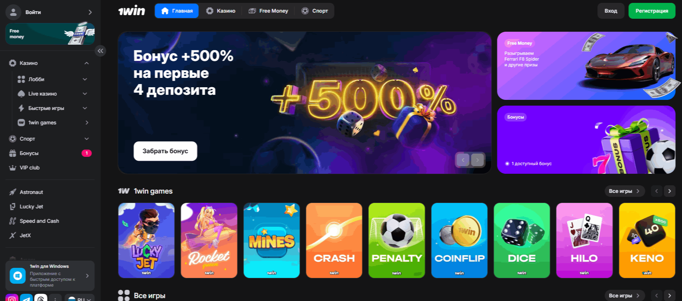Open Все игры link in 1win games
This screenshot has height=301, width=682.
(624, 191)
